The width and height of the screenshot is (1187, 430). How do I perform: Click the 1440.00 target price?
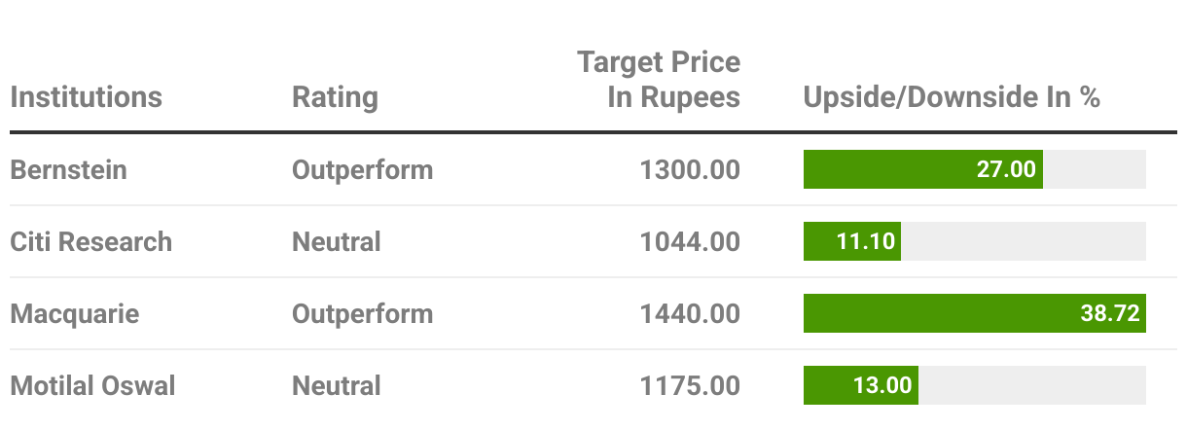(690, 313)
